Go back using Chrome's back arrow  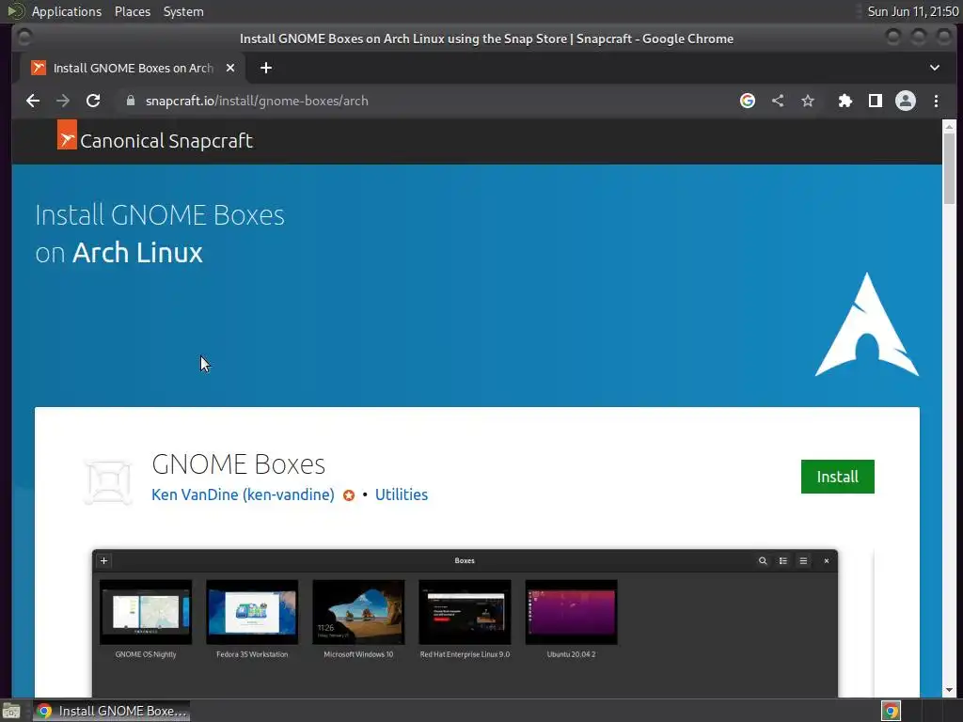[x=33, y=101]
